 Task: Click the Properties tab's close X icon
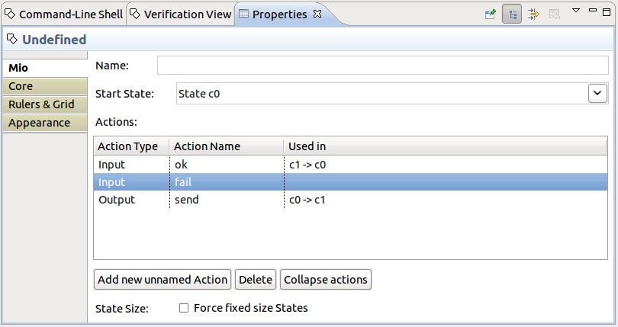point(318,14)
